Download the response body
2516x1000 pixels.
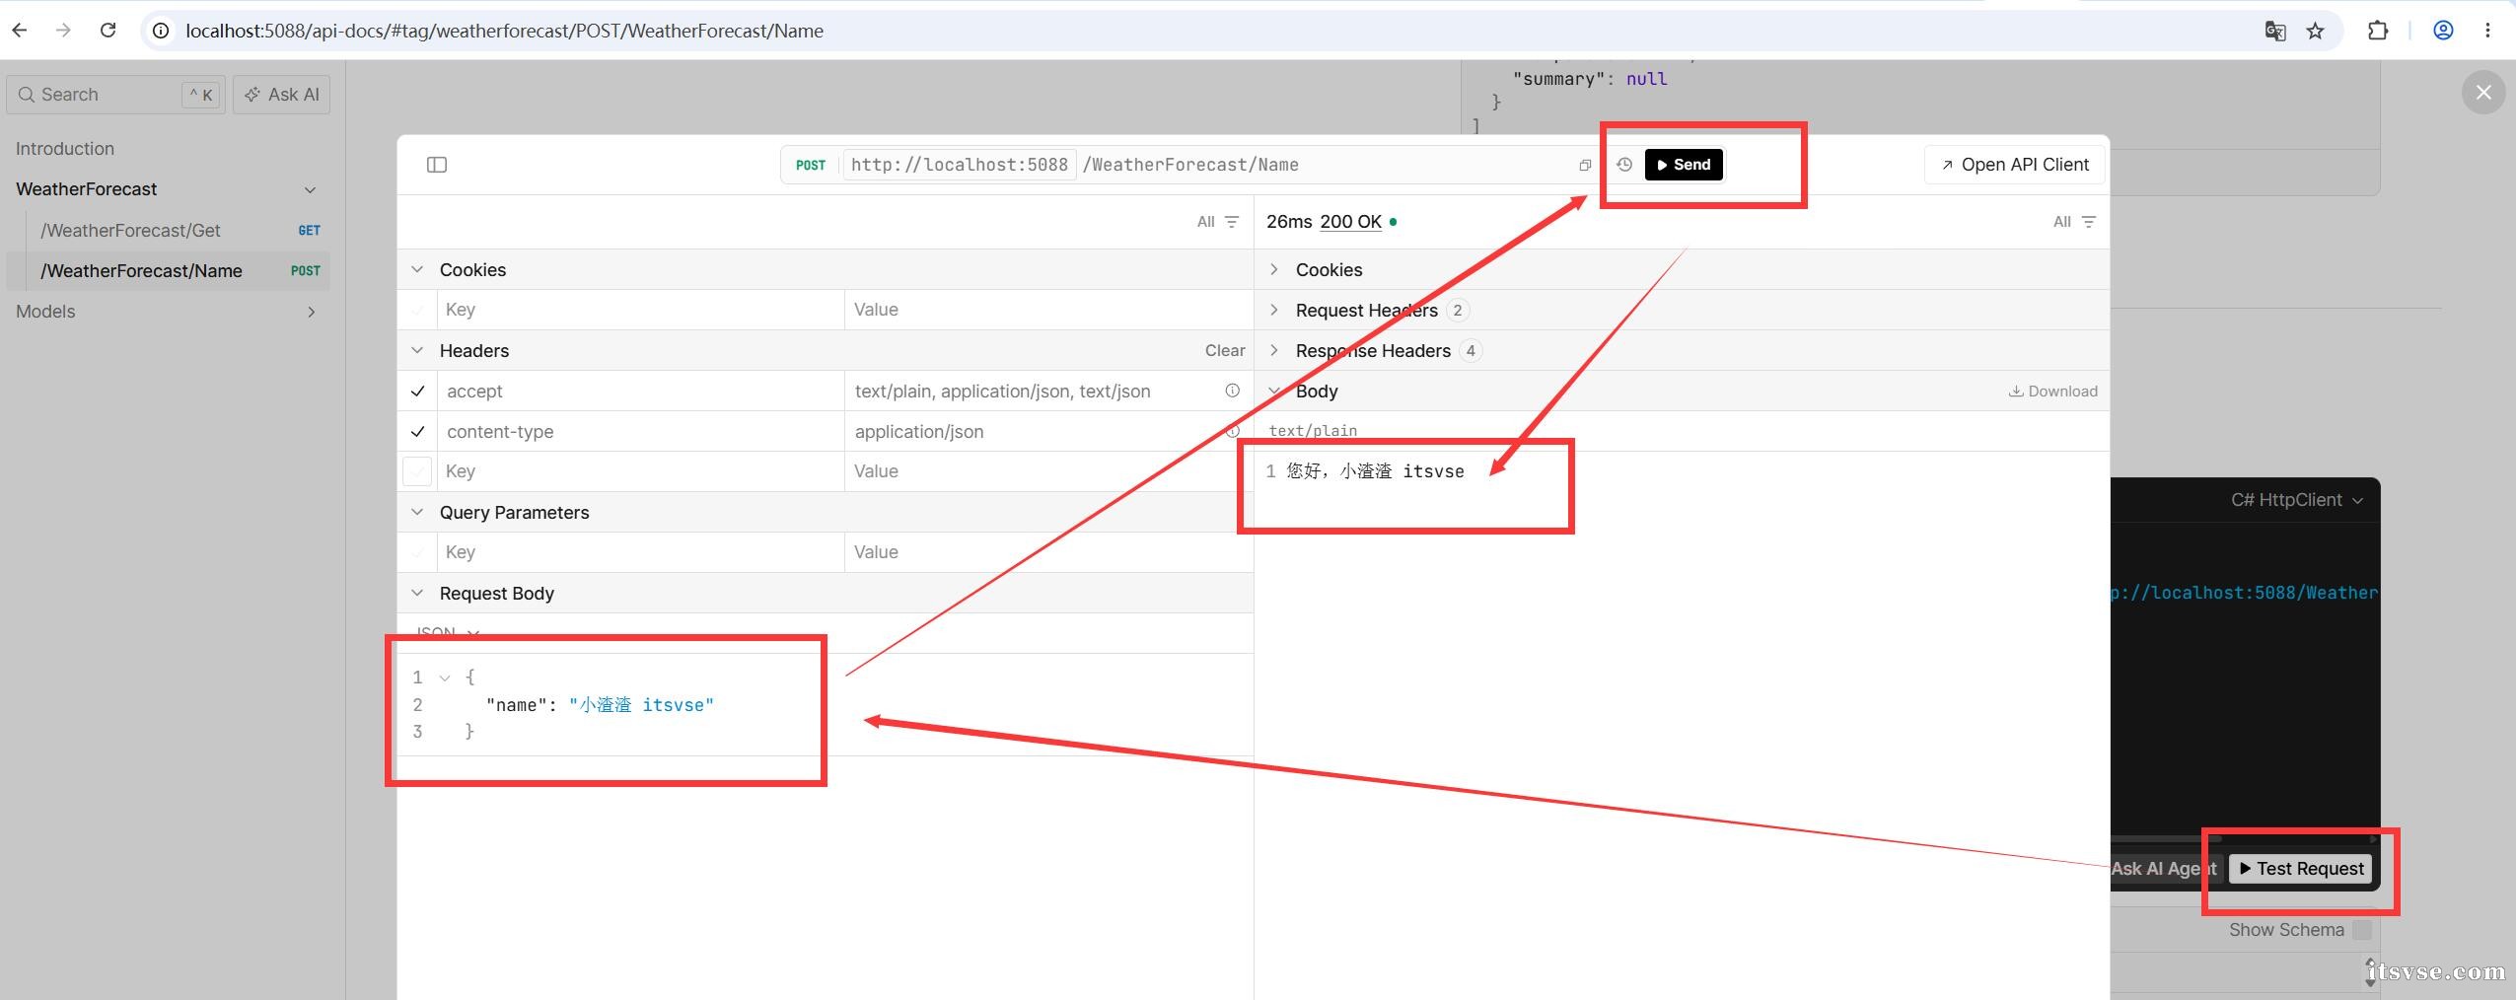2053,392
